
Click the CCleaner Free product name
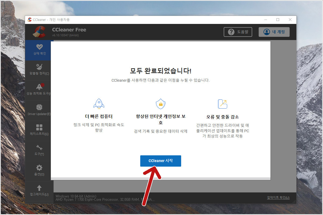[x=69, y=30]
